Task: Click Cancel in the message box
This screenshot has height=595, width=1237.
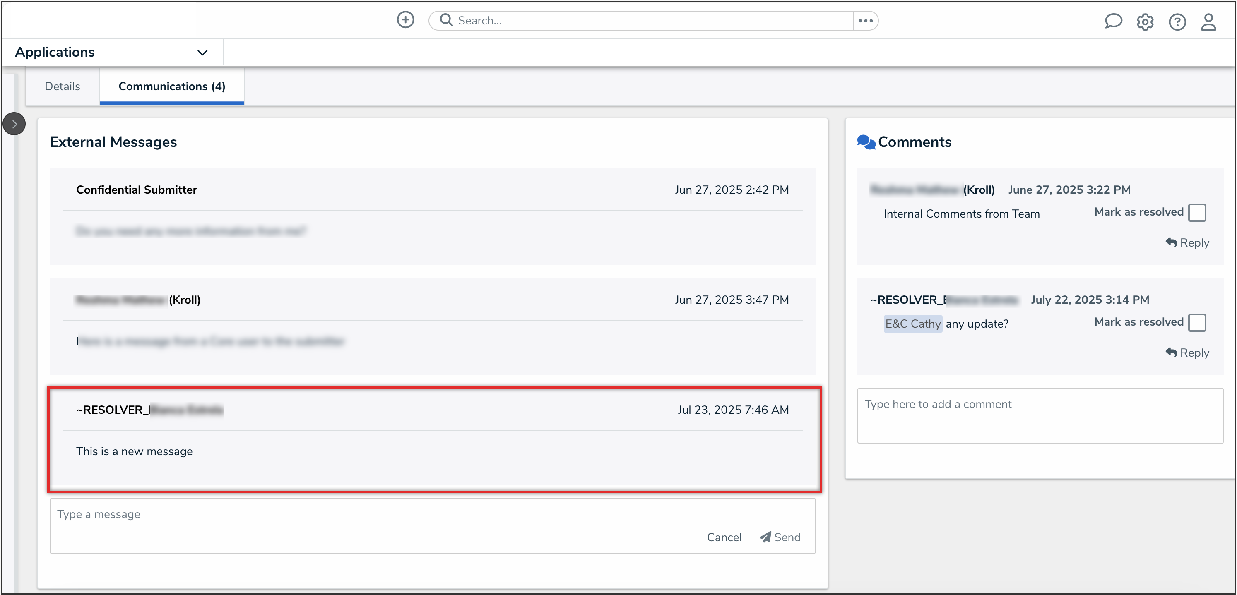Action: [x=724, y=537]
